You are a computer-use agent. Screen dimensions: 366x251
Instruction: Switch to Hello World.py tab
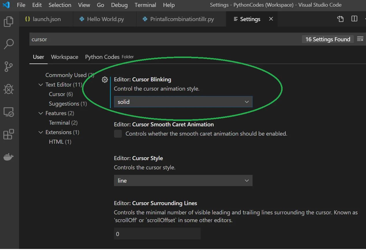click(x=105, y=19)
